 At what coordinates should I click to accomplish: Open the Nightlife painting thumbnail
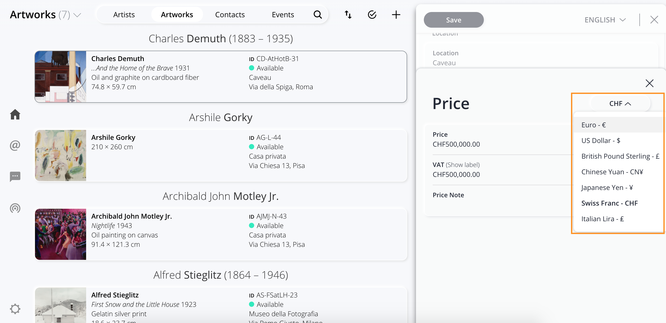tap(61, 234)
